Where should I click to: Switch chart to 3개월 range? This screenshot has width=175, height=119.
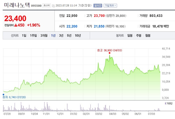44,35
